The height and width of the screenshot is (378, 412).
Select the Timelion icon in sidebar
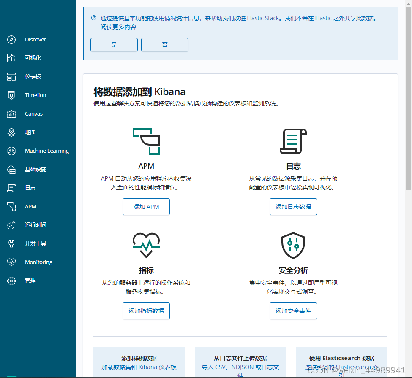pos(11,95)
